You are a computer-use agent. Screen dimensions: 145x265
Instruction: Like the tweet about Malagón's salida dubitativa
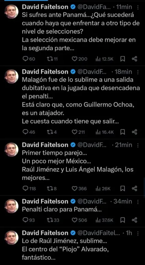coord(78,132)
